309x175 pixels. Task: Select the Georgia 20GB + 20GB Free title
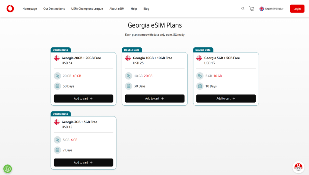tap(81, 58)
